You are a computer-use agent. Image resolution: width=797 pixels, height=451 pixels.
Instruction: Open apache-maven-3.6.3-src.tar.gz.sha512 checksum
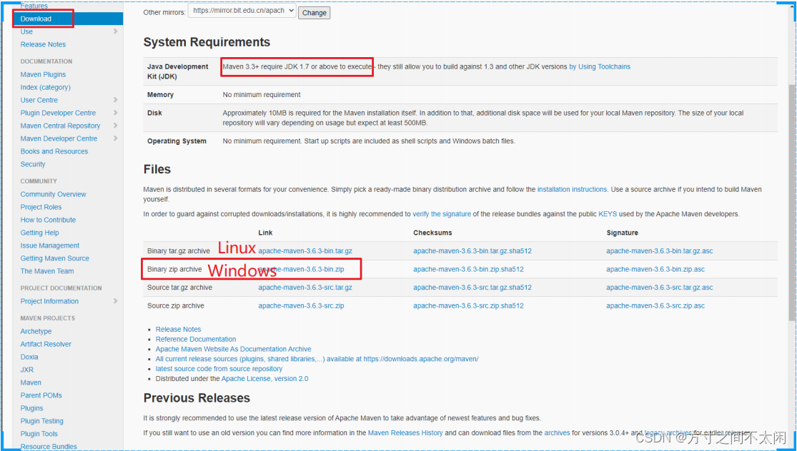[x=472, y=287]
